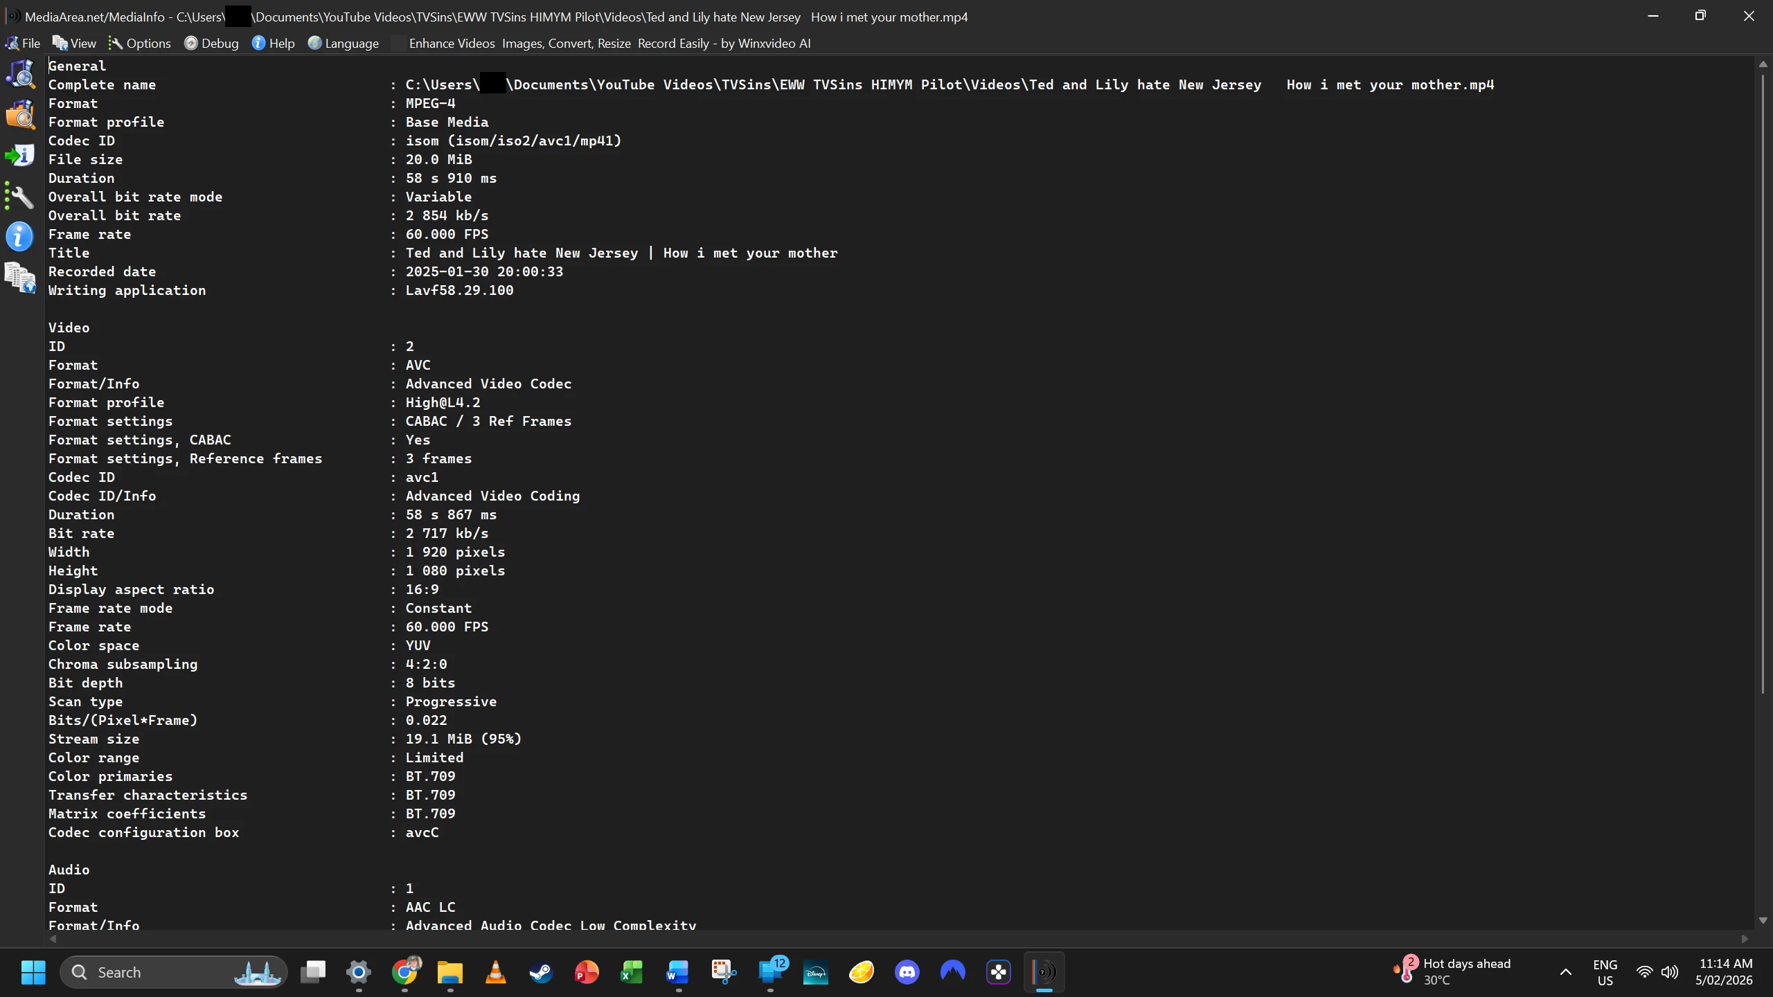Screen dimensions: 1773x997
Task: Click the Help menu item
Action: 274,43
